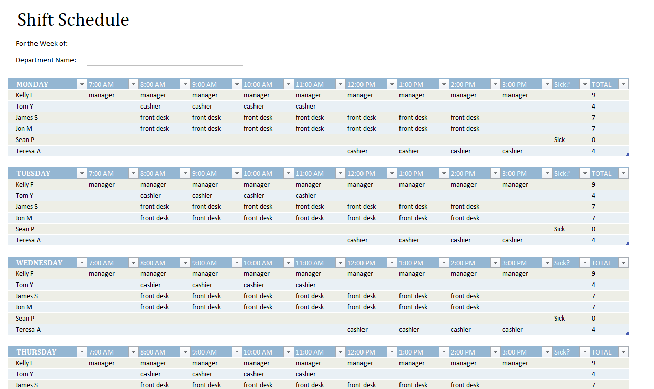
Task: Click Teresa A's total 4 on Wednesday
Action: (593, 330)
